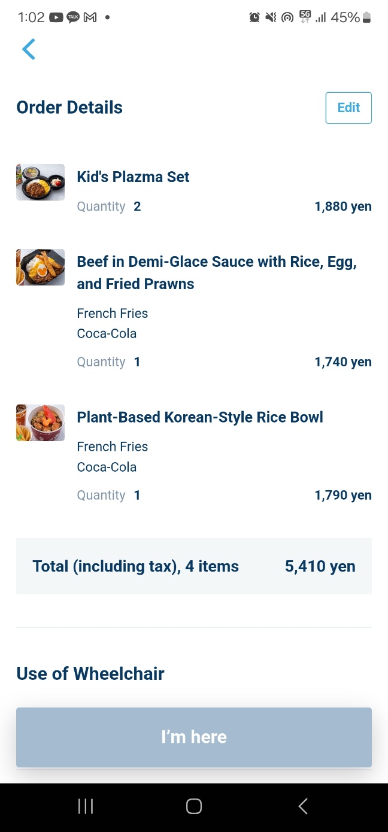Tap the Android recent apps icon
Screen dimensions: 388x832
86,806
